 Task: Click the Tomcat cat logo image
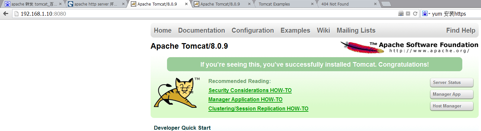click(x=177, y=92)
